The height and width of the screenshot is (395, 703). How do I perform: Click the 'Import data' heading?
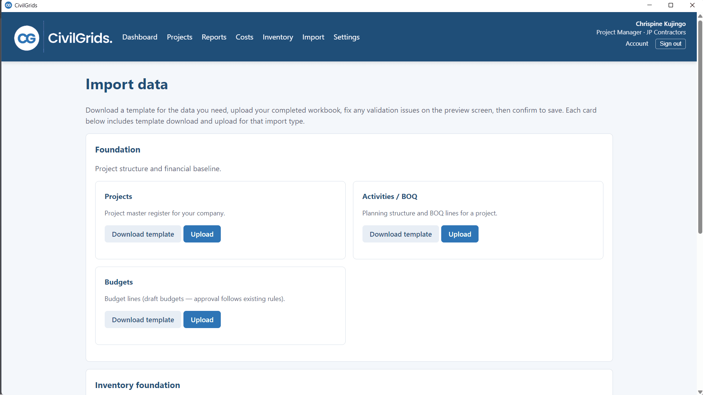tap(127, 84)
